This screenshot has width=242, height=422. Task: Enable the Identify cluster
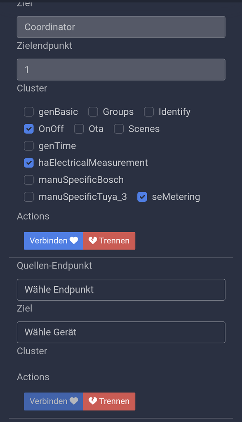coord(148,112)
